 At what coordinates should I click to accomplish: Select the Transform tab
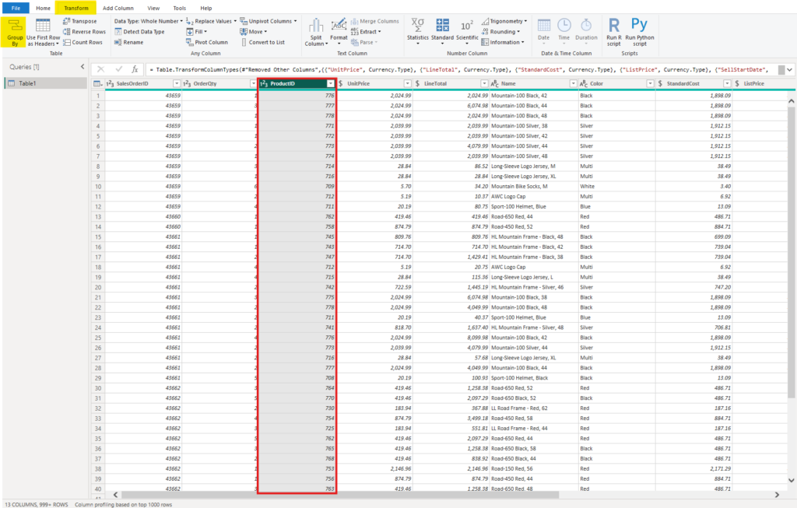point(76,8)
